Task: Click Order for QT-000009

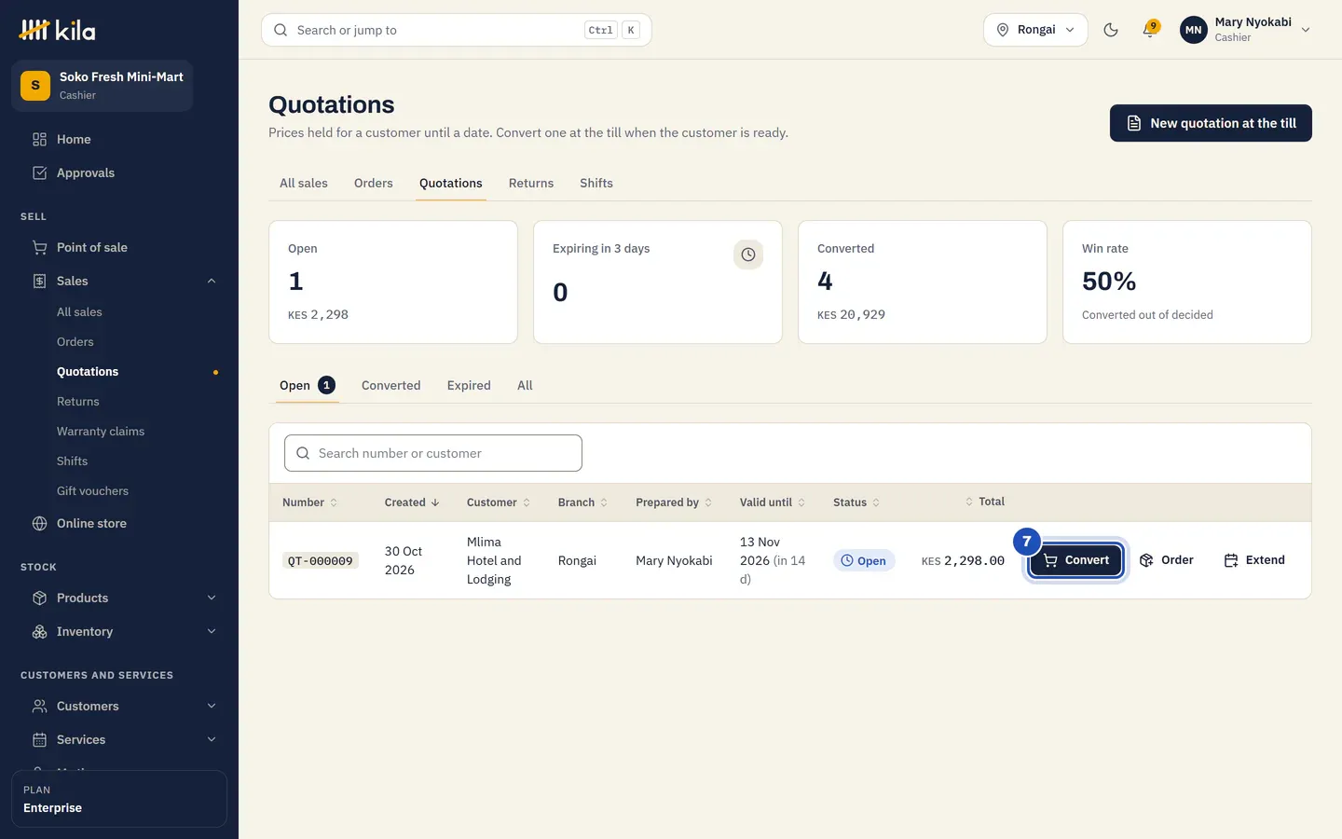Action: (1167, 560)
